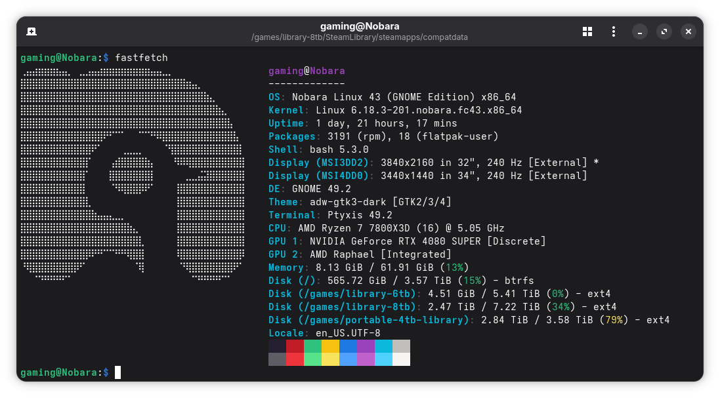Click the OS line showing Nobara Linux 43
Screen dimensions: 720x398
pyautogui.click(x=392, y=97)
